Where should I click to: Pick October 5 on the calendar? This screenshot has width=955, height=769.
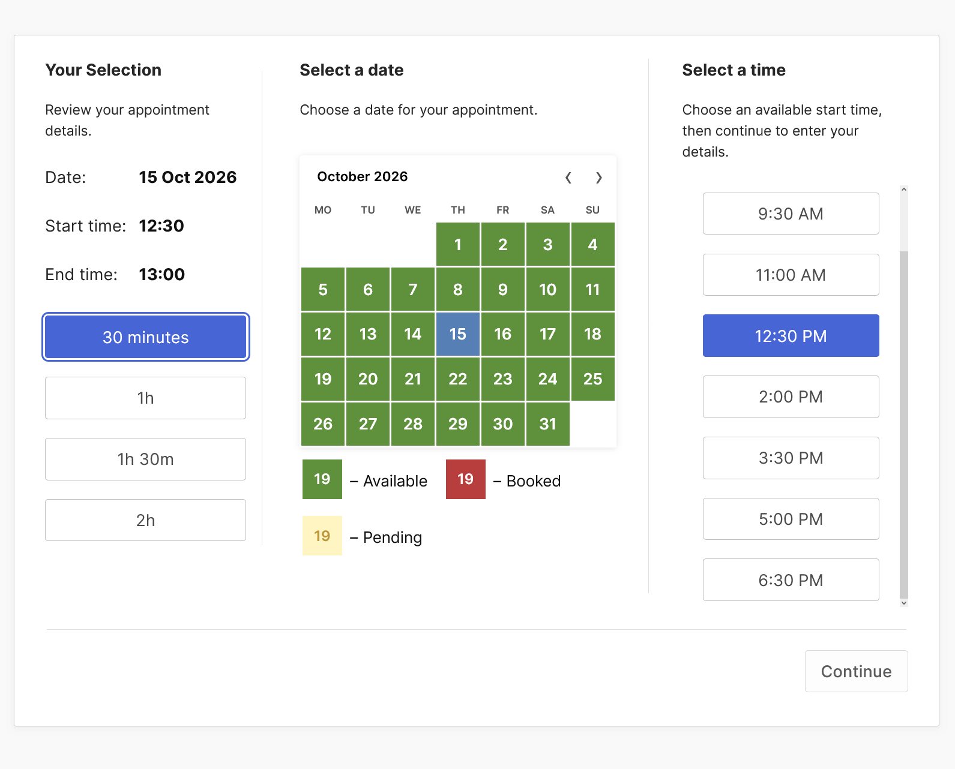(323, 289)
